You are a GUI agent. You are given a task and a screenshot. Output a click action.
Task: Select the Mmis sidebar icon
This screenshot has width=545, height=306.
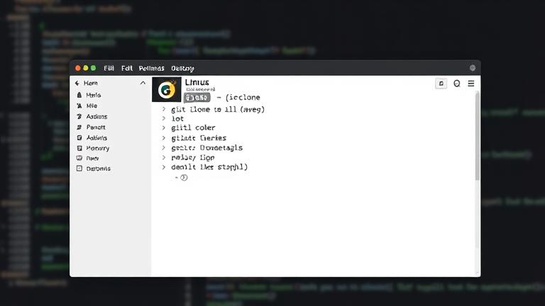click(x=79, y=95)
